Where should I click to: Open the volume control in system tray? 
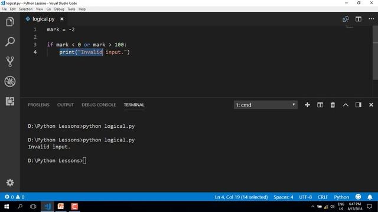(x=333, y=207)
